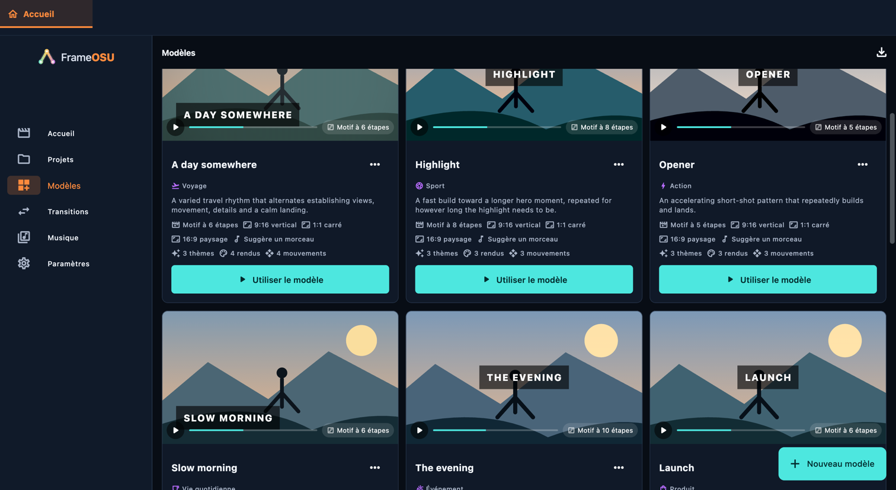896x490 pixels.
Task: Open the more options menu for Opener
Action: click(863, 165)
